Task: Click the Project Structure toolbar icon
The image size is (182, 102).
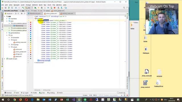Action: pos(66,8)
